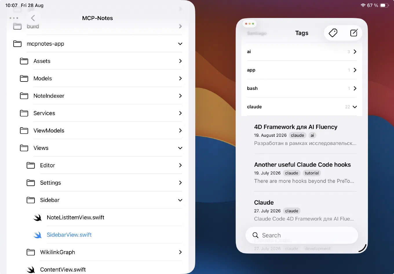The height and width of the screenshot is (274, 394).
Task: Expand the Services folder chevron
Action: click(x=180, y=113)
